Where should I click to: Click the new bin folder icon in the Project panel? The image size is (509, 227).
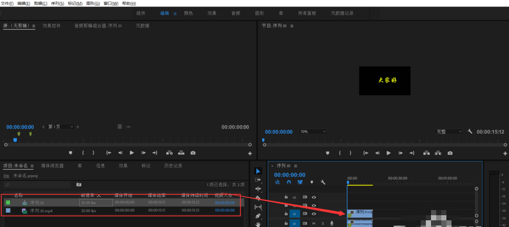[x=79, y=184]
